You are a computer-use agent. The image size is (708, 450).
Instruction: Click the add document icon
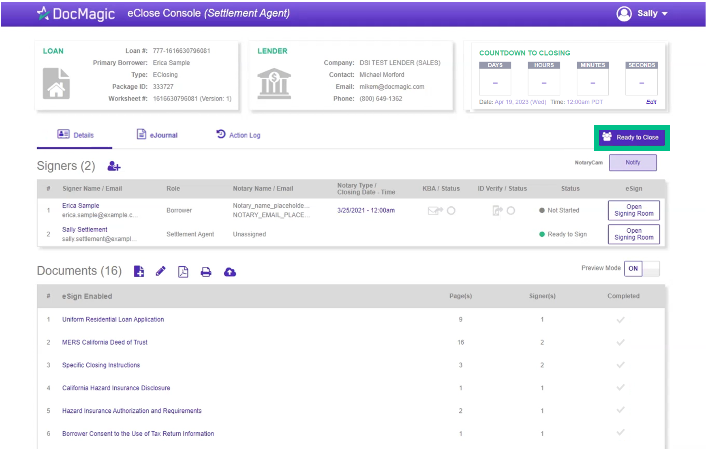click(x=139, y=271)
